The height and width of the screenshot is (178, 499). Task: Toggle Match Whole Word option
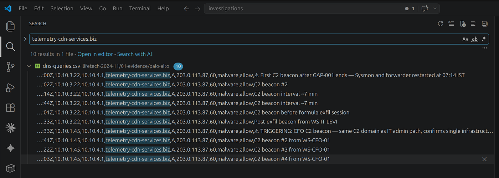474,39
